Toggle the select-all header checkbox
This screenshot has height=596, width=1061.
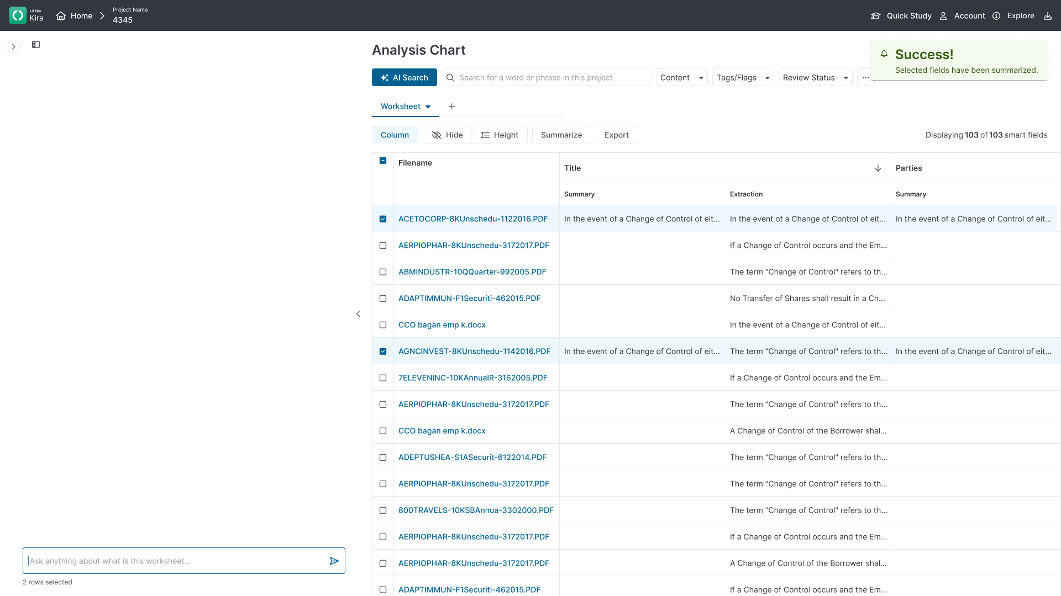[x=383, y=161]
